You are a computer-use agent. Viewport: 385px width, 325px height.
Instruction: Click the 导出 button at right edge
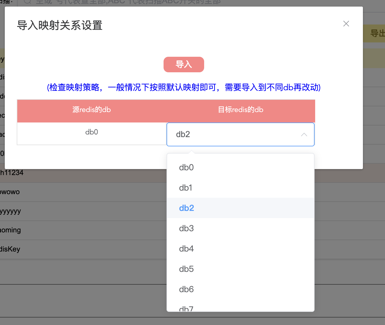click(377, 33)
